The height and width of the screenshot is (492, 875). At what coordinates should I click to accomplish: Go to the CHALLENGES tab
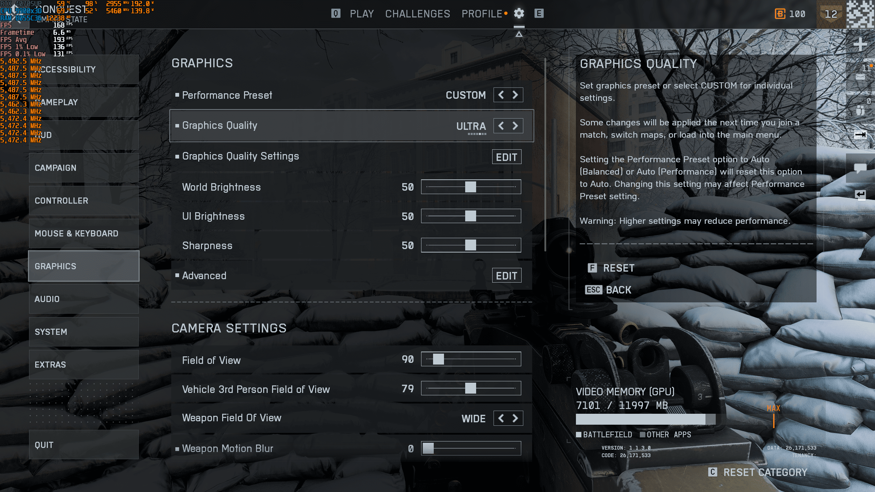pos(417,14)
